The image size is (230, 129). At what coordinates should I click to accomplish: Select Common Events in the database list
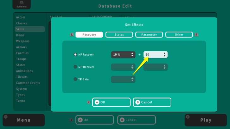[28, 83]
